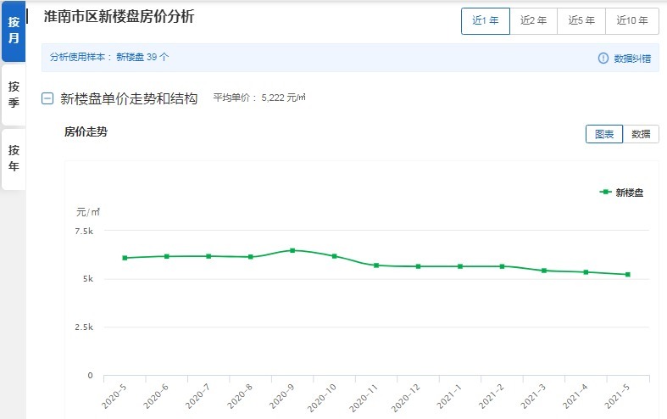Switch to the 按年 tab
Viewport: 667px width, 419px height.
click(x=14, y=159)
